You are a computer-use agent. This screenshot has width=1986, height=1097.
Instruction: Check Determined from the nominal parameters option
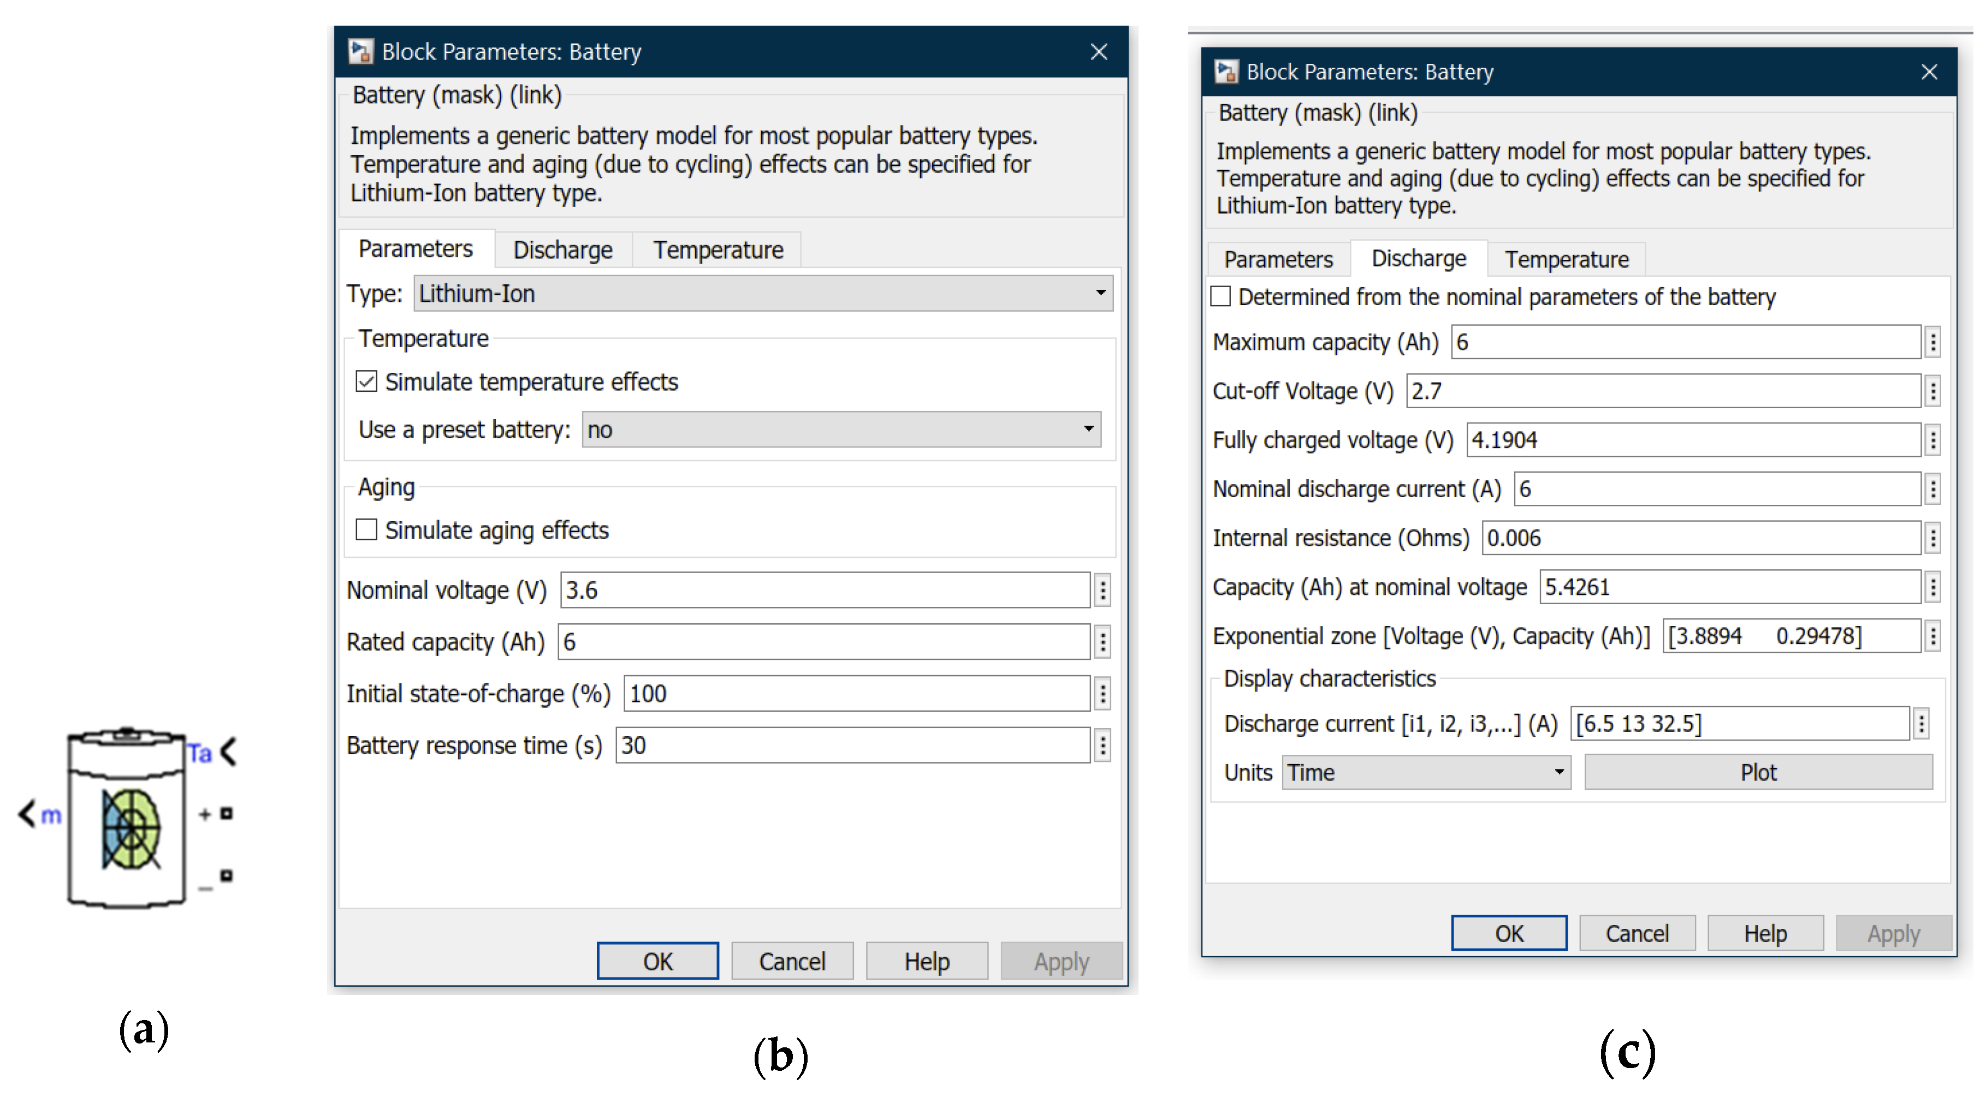click(x=1220, y=296)
